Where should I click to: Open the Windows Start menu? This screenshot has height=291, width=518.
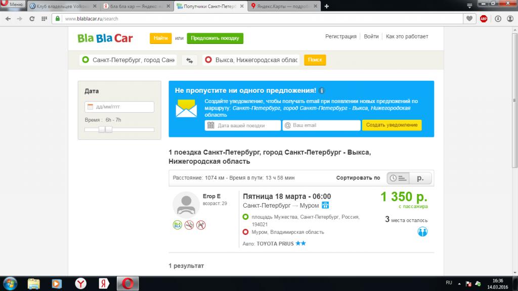[10, 283]
